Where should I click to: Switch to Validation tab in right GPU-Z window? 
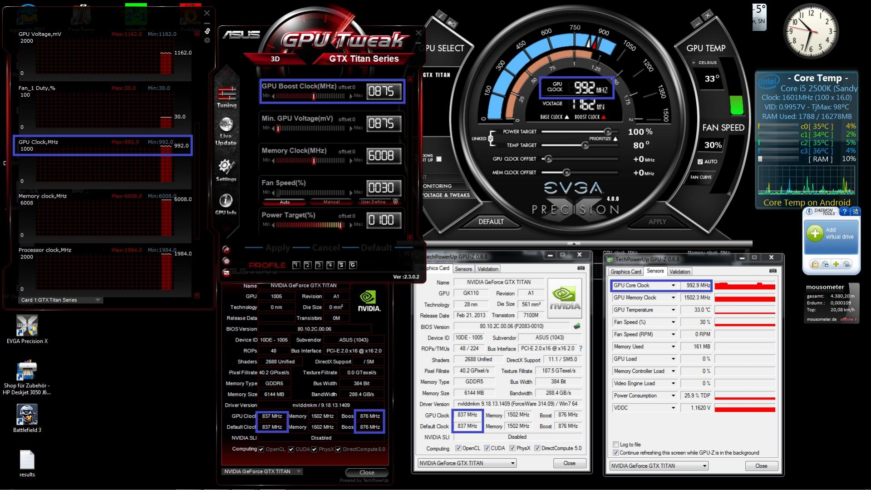[679, 272]
